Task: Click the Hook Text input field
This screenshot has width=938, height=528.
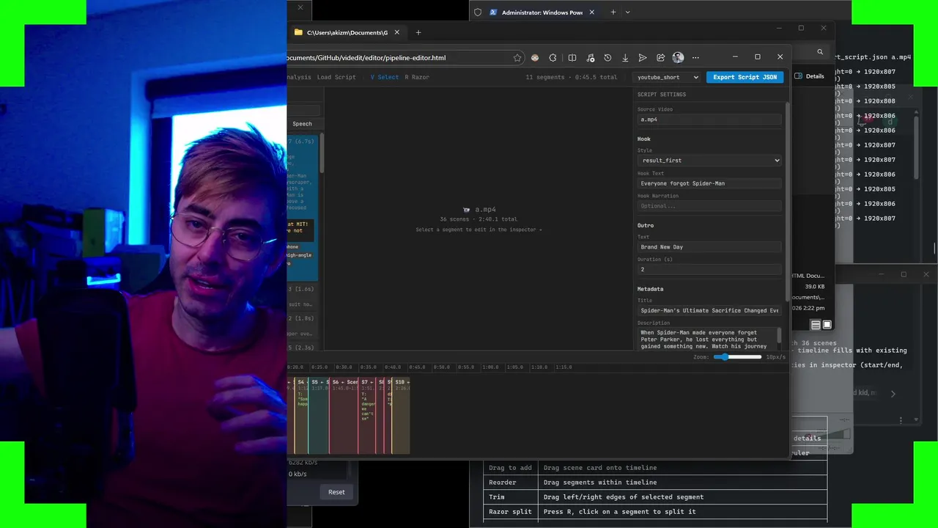Action: (x=709, y=183)
